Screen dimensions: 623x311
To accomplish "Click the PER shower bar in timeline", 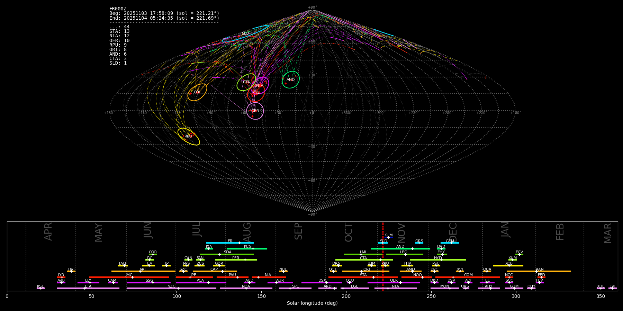I will pos(236,260).
